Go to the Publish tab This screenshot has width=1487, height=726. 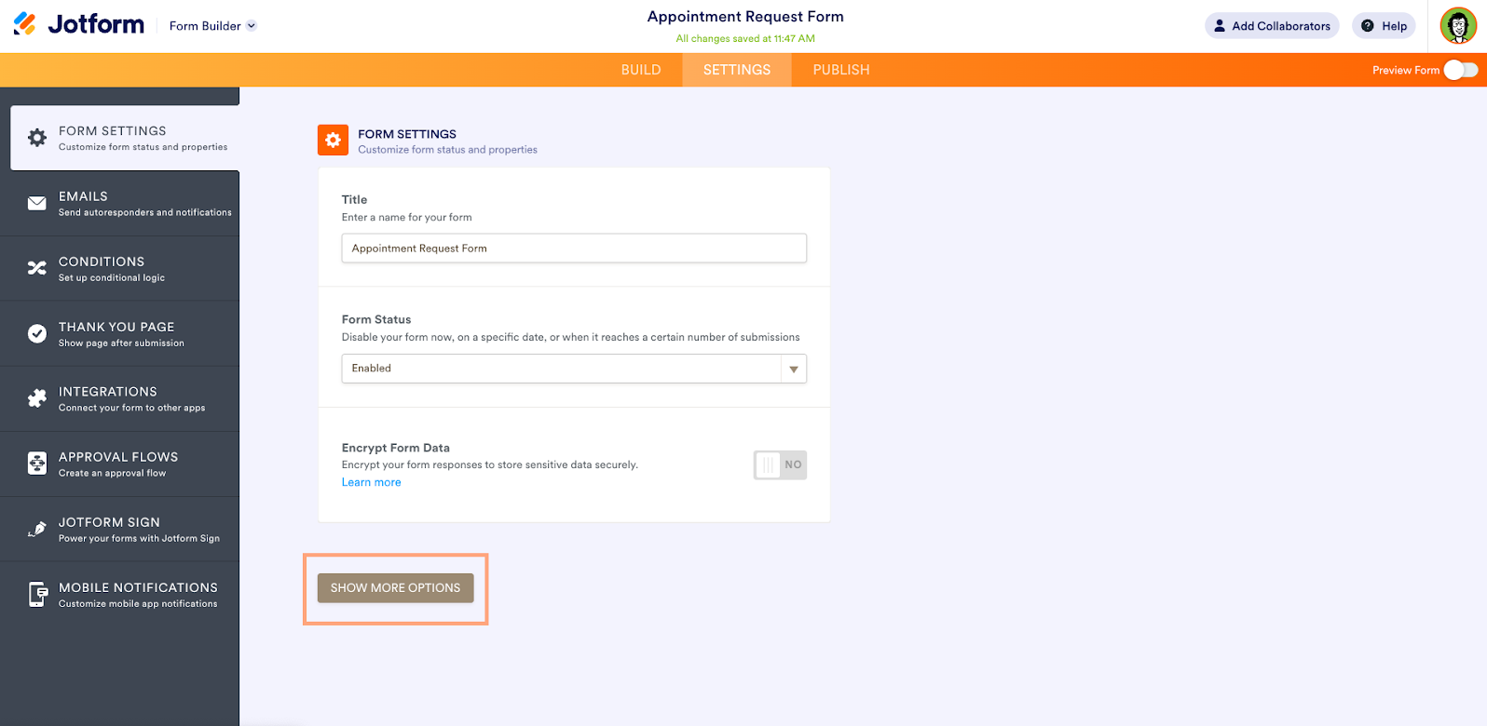pyautogui.click(x=841, y=70)
